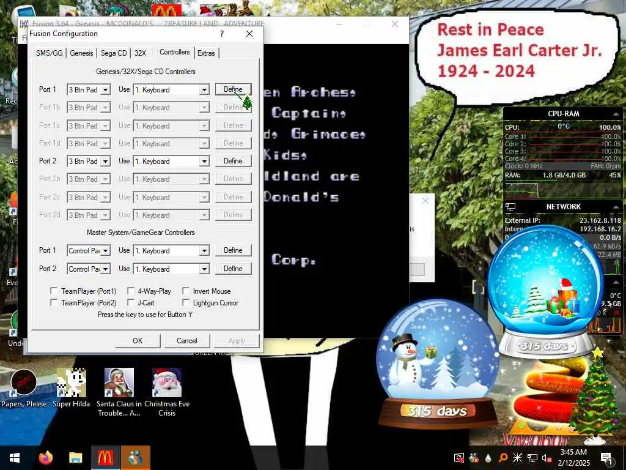
Task: Open Christmas Eve Crisis desktop shortcut
Action: click(167, 392)
